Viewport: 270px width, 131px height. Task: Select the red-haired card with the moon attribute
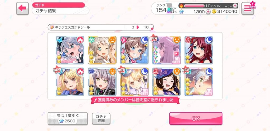point(199,50)
